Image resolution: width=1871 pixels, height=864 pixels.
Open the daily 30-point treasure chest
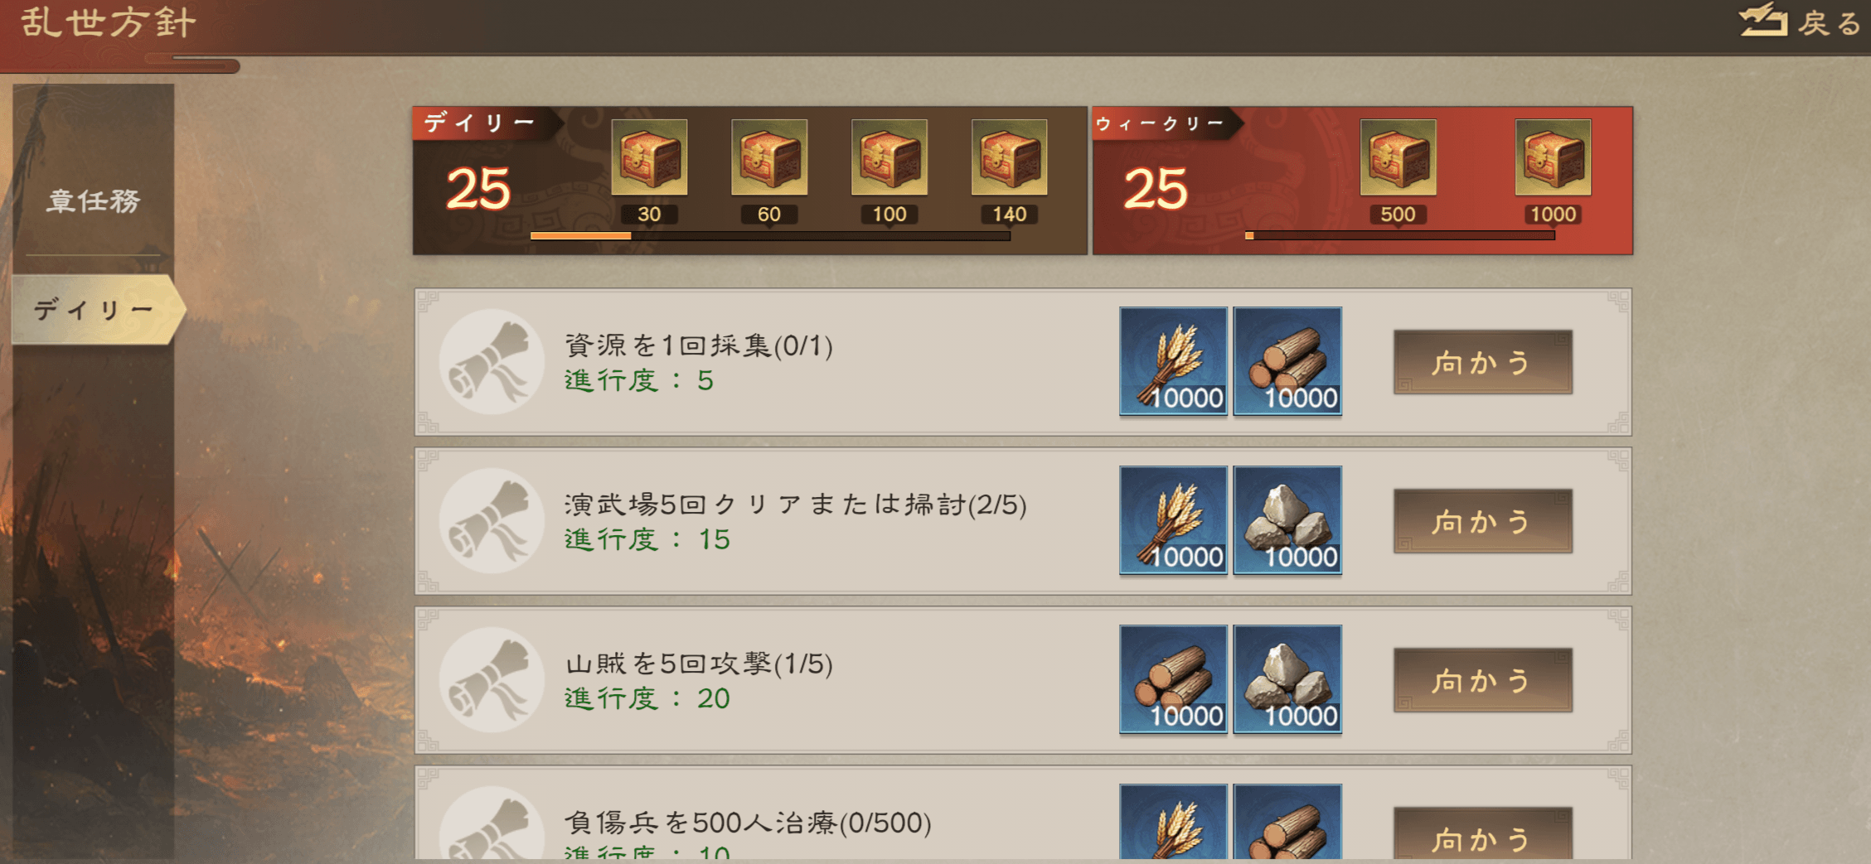coord(649,157)
